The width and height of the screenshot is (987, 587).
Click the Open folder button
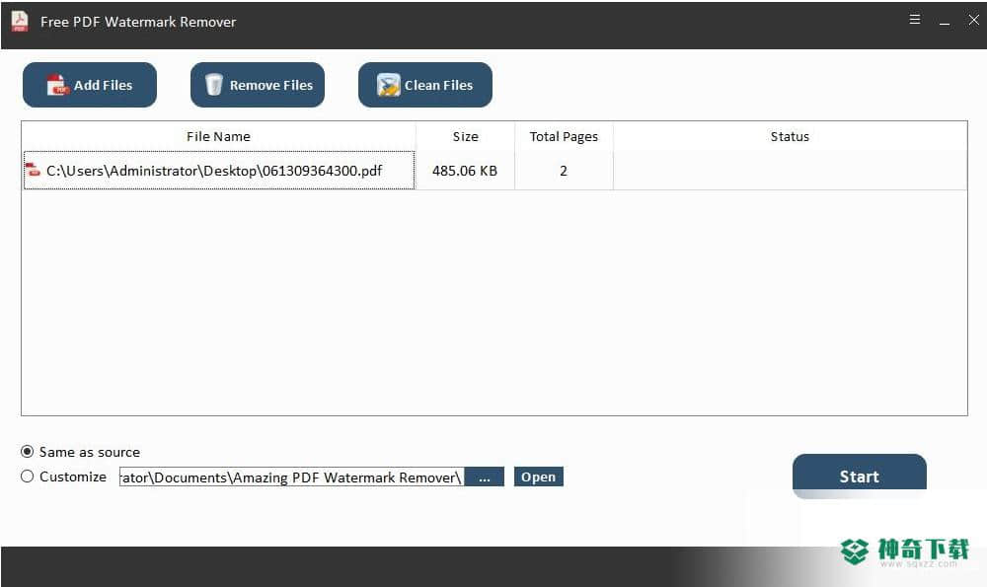coord(538,477)
